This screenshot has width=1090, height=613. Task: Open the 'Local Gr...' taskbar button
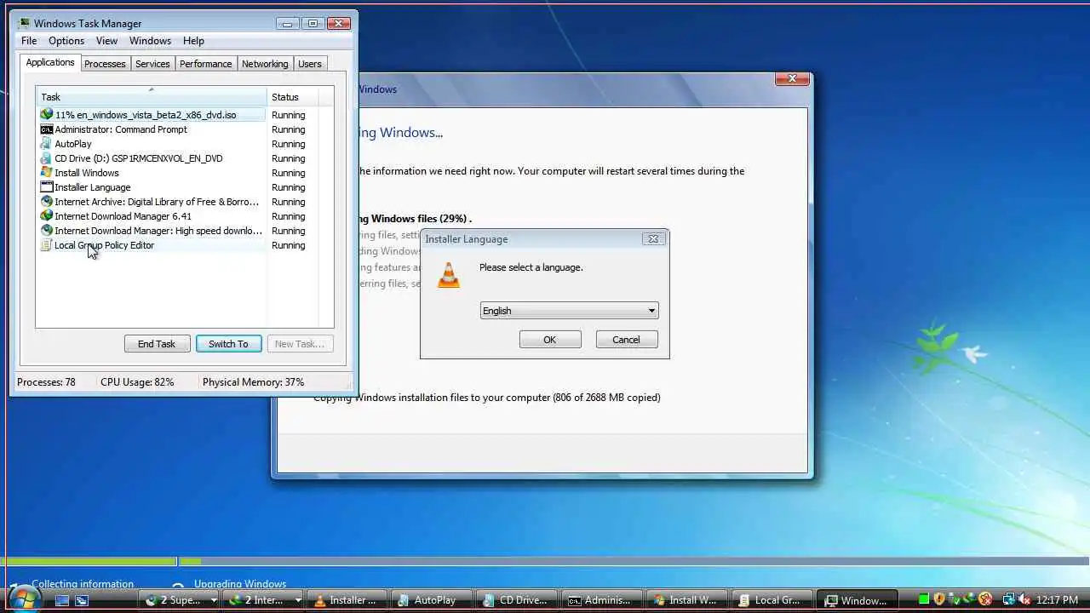pyautogui.click(x=772, y=600)
